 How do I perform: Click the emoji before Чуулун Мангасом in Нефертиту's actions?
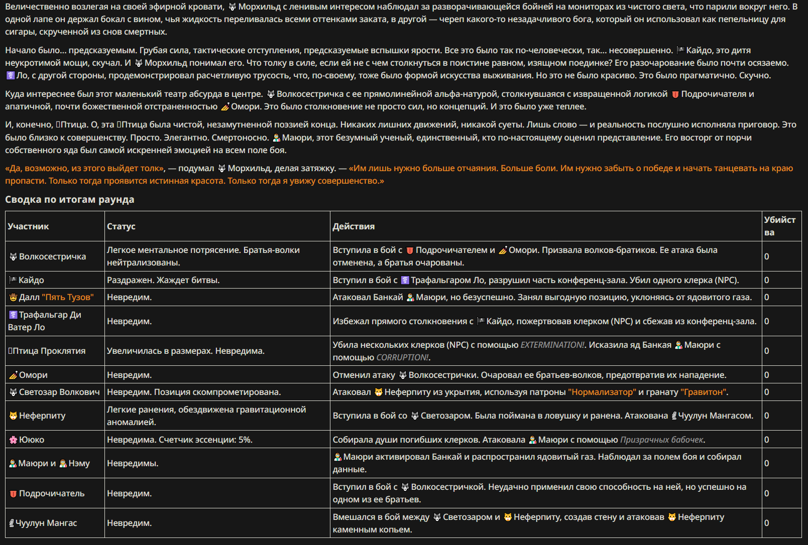(674, 416)
